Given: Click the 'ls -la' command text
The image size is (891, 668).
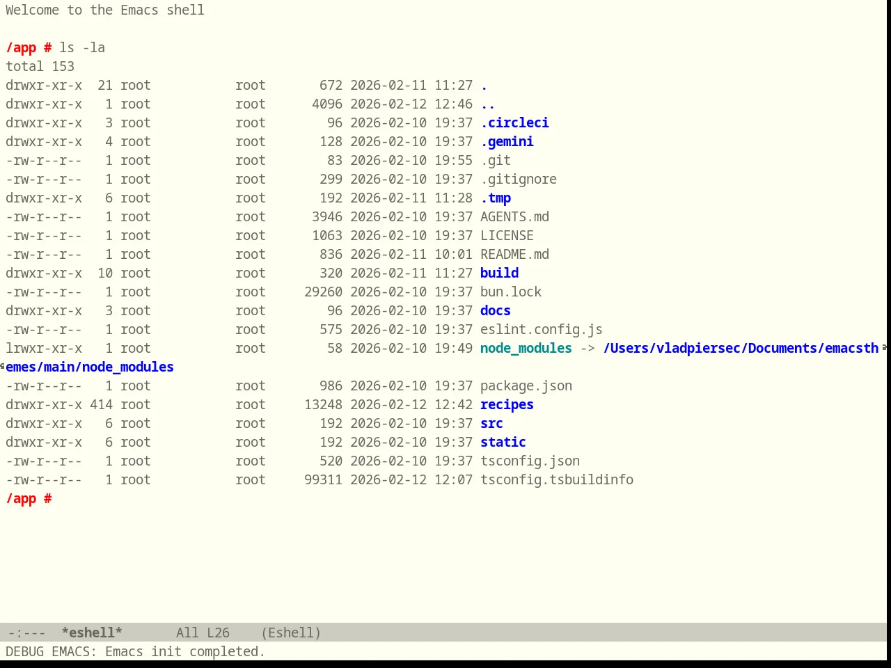Looking at the screenshot, I should tap(82, 48).
